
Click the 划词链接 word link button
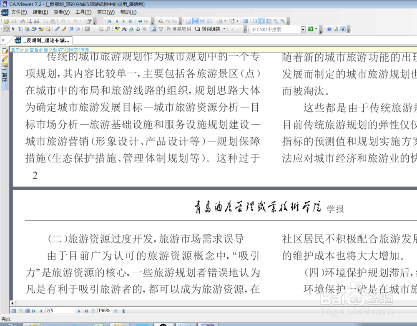pyautogui.click(x=208, y=29)
